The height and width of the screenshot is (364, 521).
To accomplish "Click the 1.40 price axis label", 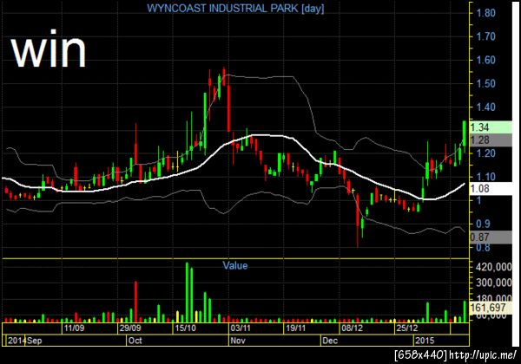I will [485, 107].
